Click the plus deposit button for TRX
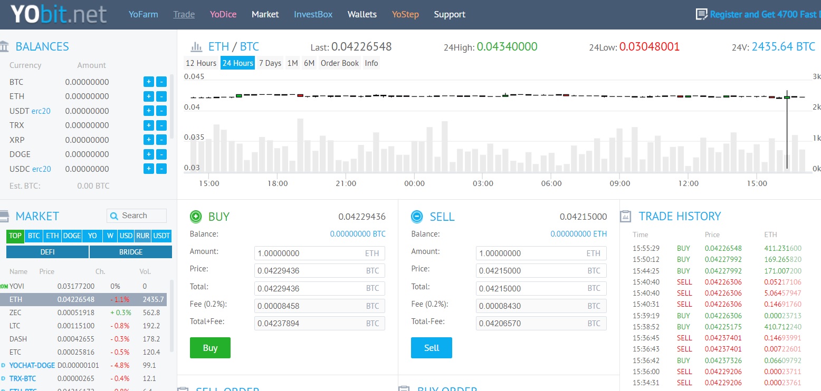Screen dimensions: 821x391 tap(149, 125)
